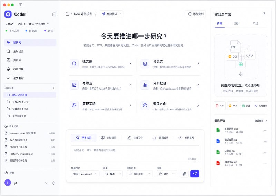276x196 pixels.
Task: Switch to the 产出 tab
Action: click(x=255, y=23)
